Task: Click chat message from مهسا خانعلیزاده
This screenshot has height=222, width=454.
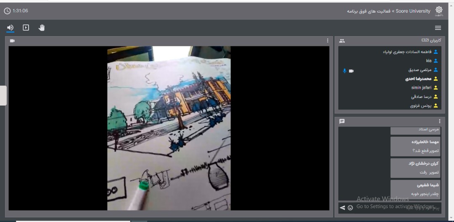Action: pos(415,146)
